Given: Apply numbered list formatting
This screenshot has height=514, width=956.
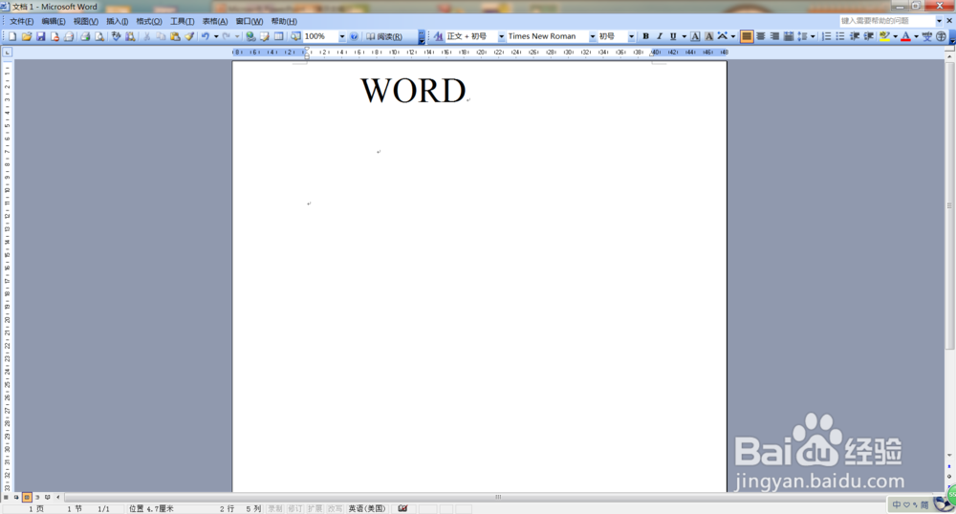Looking at the screenshot, I should [826, 36].
